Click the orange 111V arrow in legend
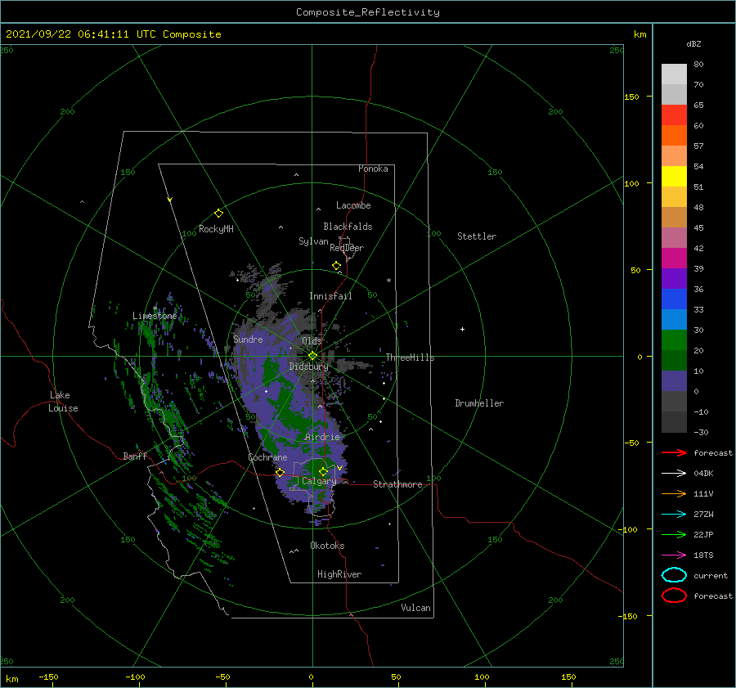 pos(674,493)
